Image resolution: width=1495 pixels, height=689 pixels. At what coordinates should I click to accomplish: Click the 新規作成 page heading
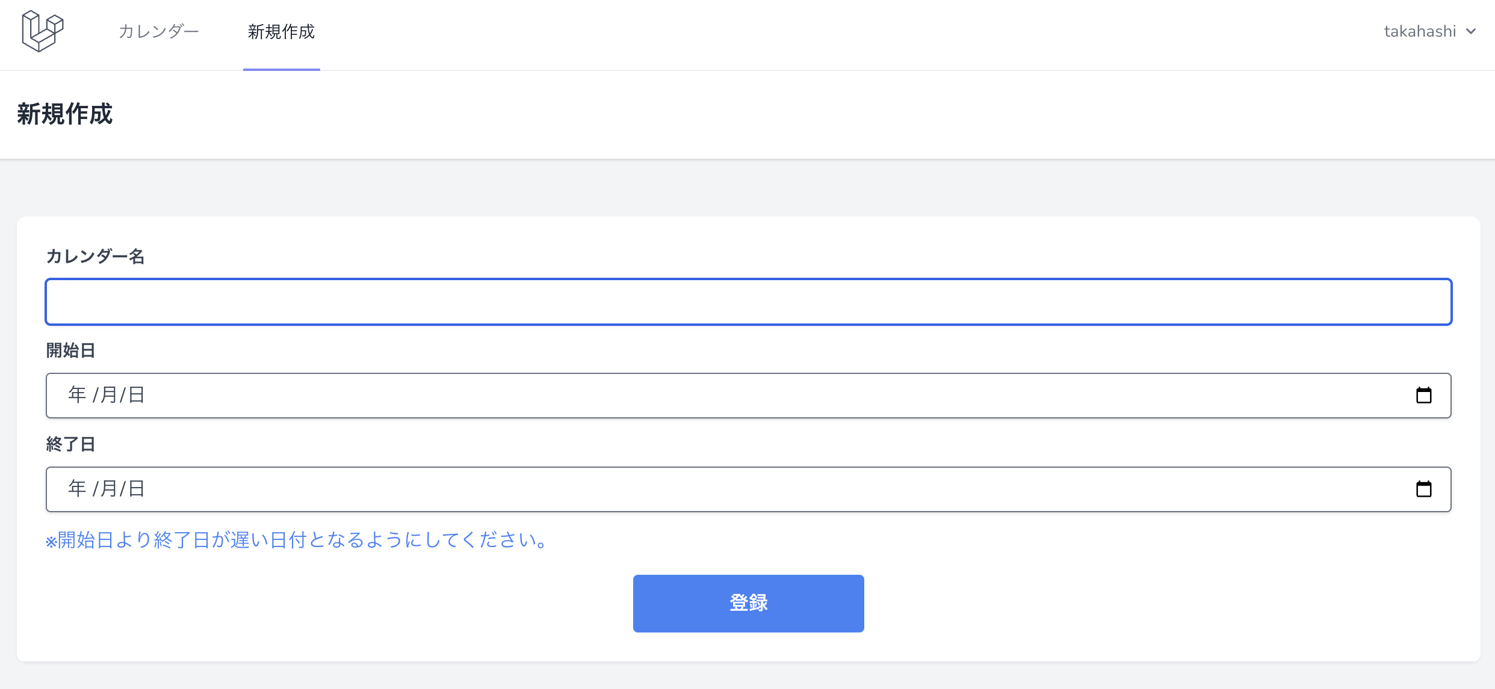coord(64,114)
